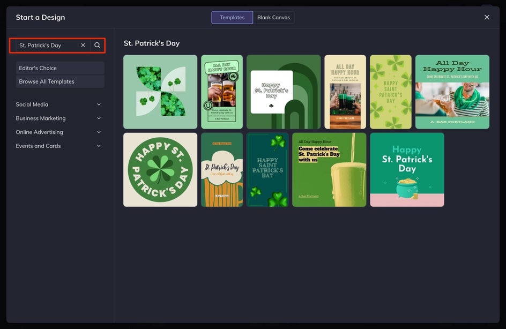Viewport: 506px width, 329px height.
Task: Select the Events and Cards label
Action: click(38, 146)
